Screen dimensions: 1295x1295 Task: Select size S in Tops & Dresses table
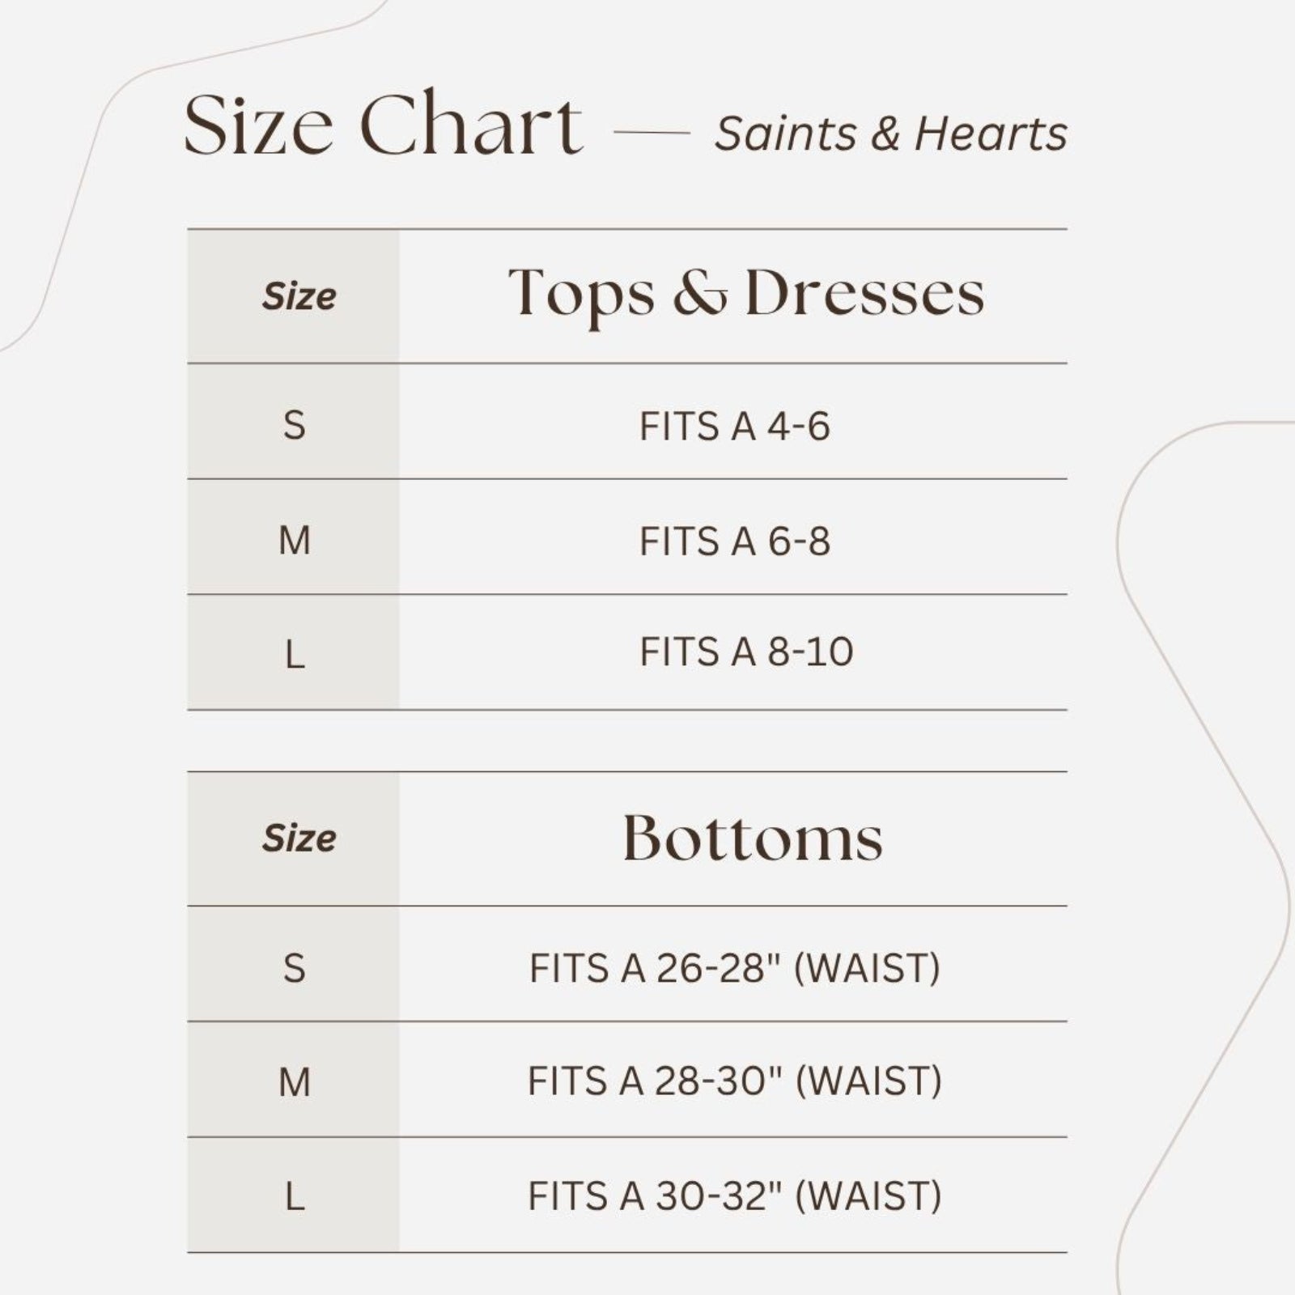[x=295, y=425]
